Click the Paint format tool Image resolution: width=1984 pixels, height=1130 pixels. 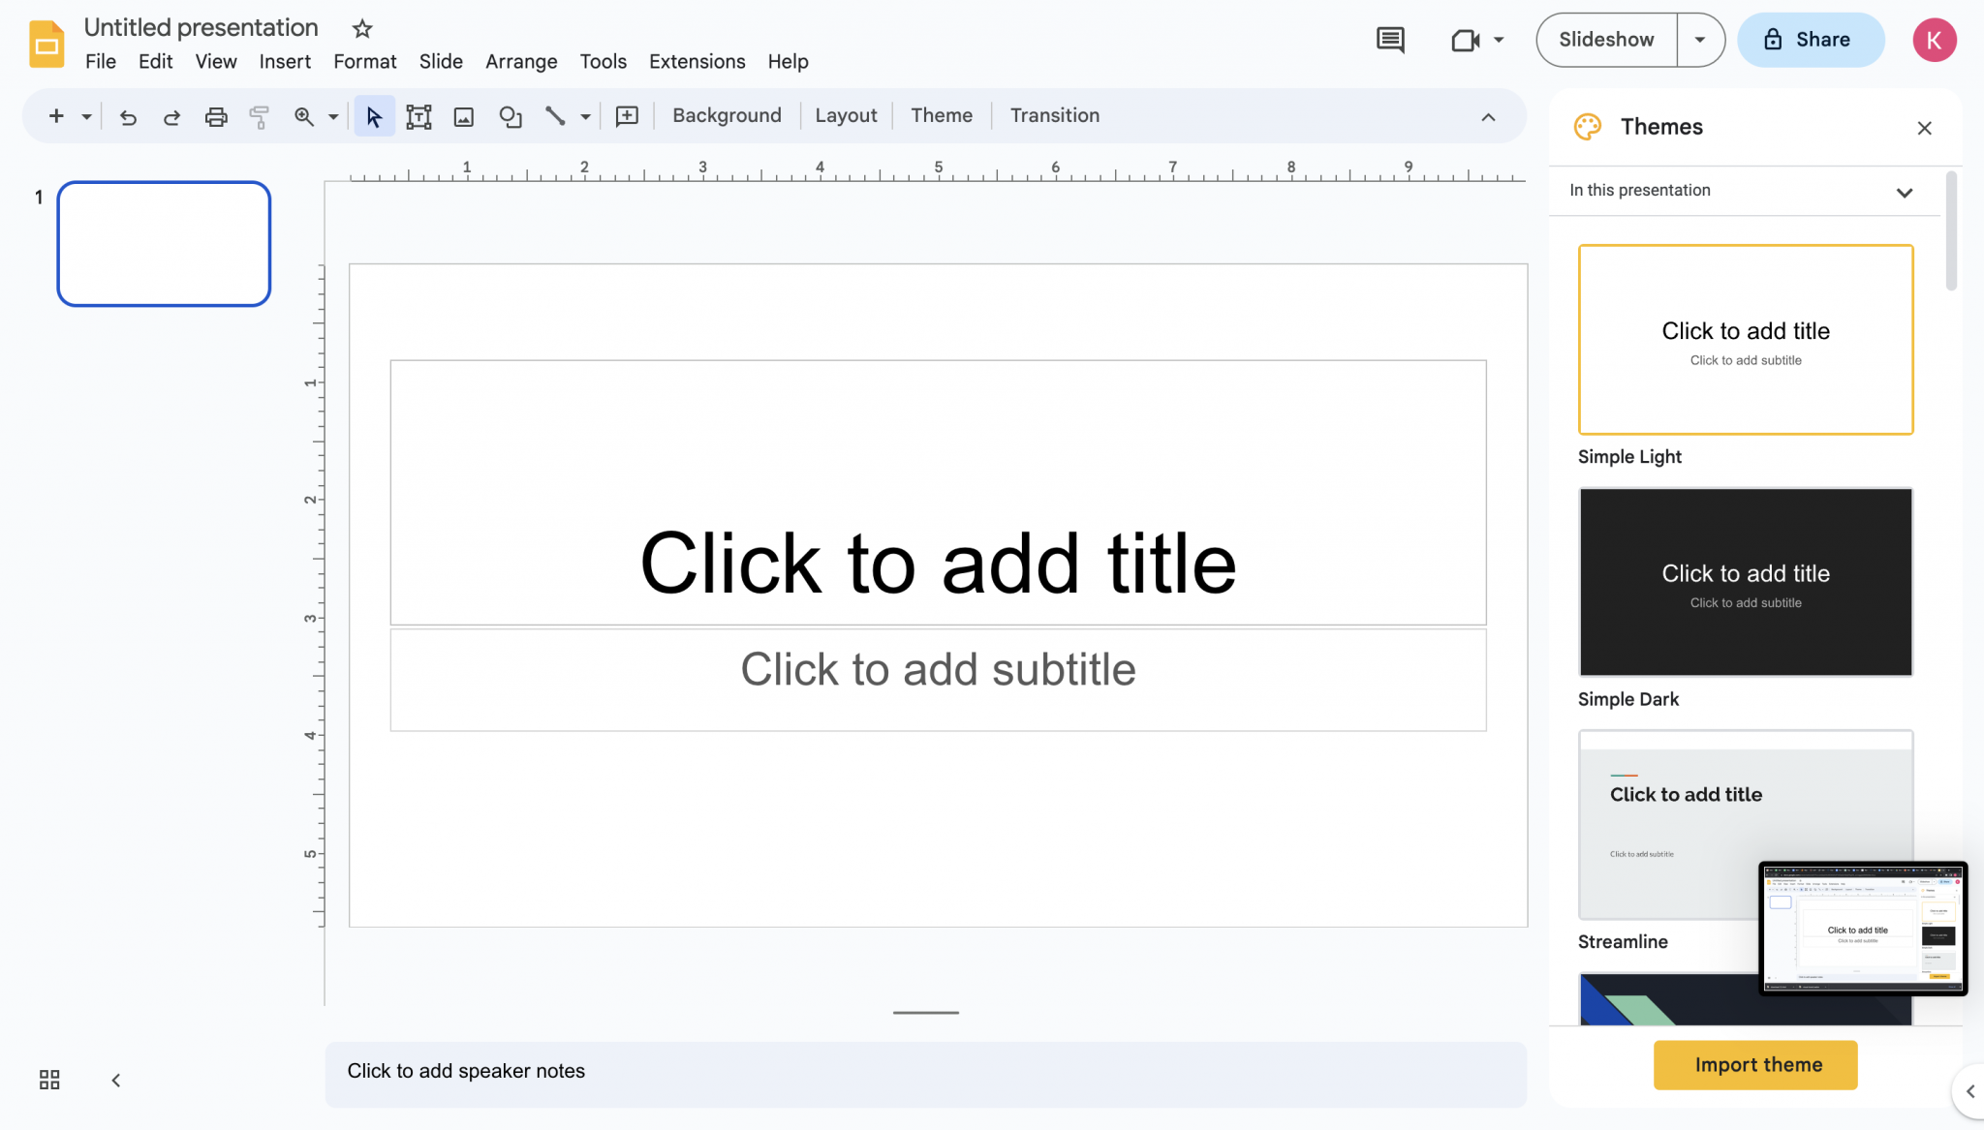tap(259, 115)
